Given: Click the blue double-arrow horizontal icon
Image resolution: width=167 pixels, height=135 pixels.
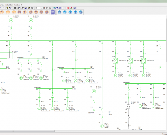Looking at the screenshot, I should (x=65, y=8).
